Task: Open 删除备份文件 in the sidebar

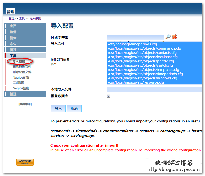Action: 22,67
